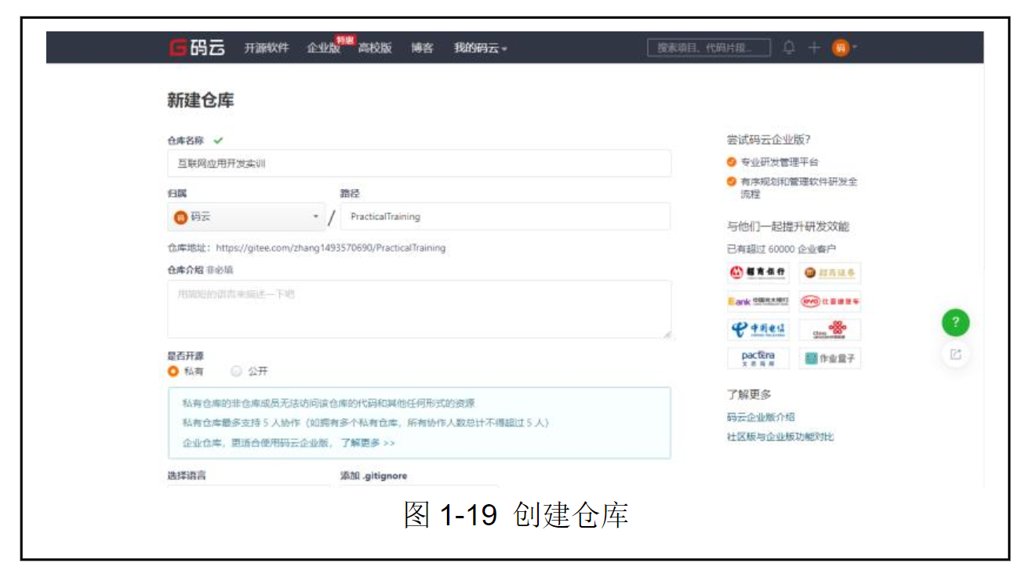Open the 高校版 menu item
This screenshot has height=570, width=1018.
point(374,49)
